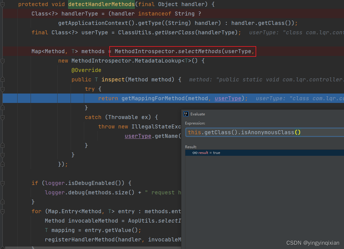Click 'entry.getValue()' on the mapping line
The height and width of the screenshot is (249, 344).
[111, 230]
